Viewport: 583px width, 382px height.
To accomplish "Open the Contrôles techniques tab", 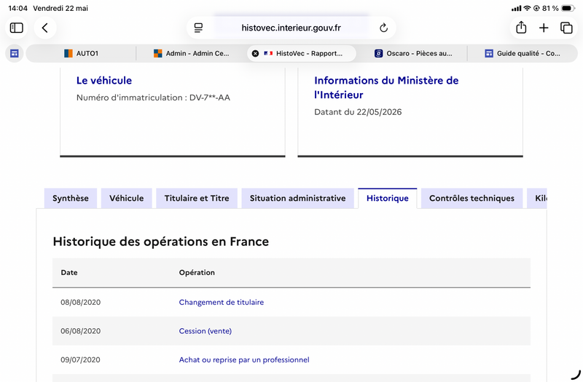I will point(472,198).
